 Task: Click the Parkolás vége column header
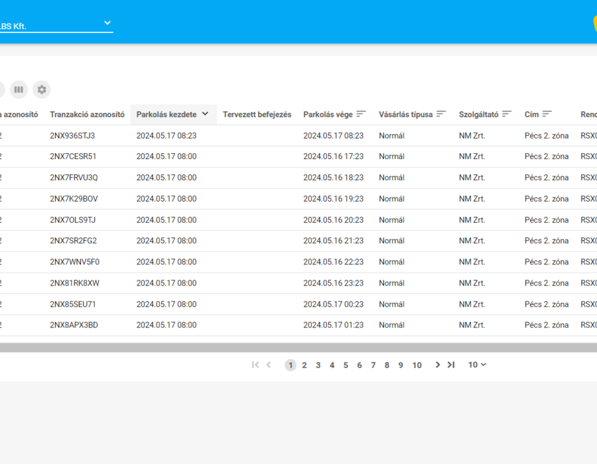click(328, 115)
